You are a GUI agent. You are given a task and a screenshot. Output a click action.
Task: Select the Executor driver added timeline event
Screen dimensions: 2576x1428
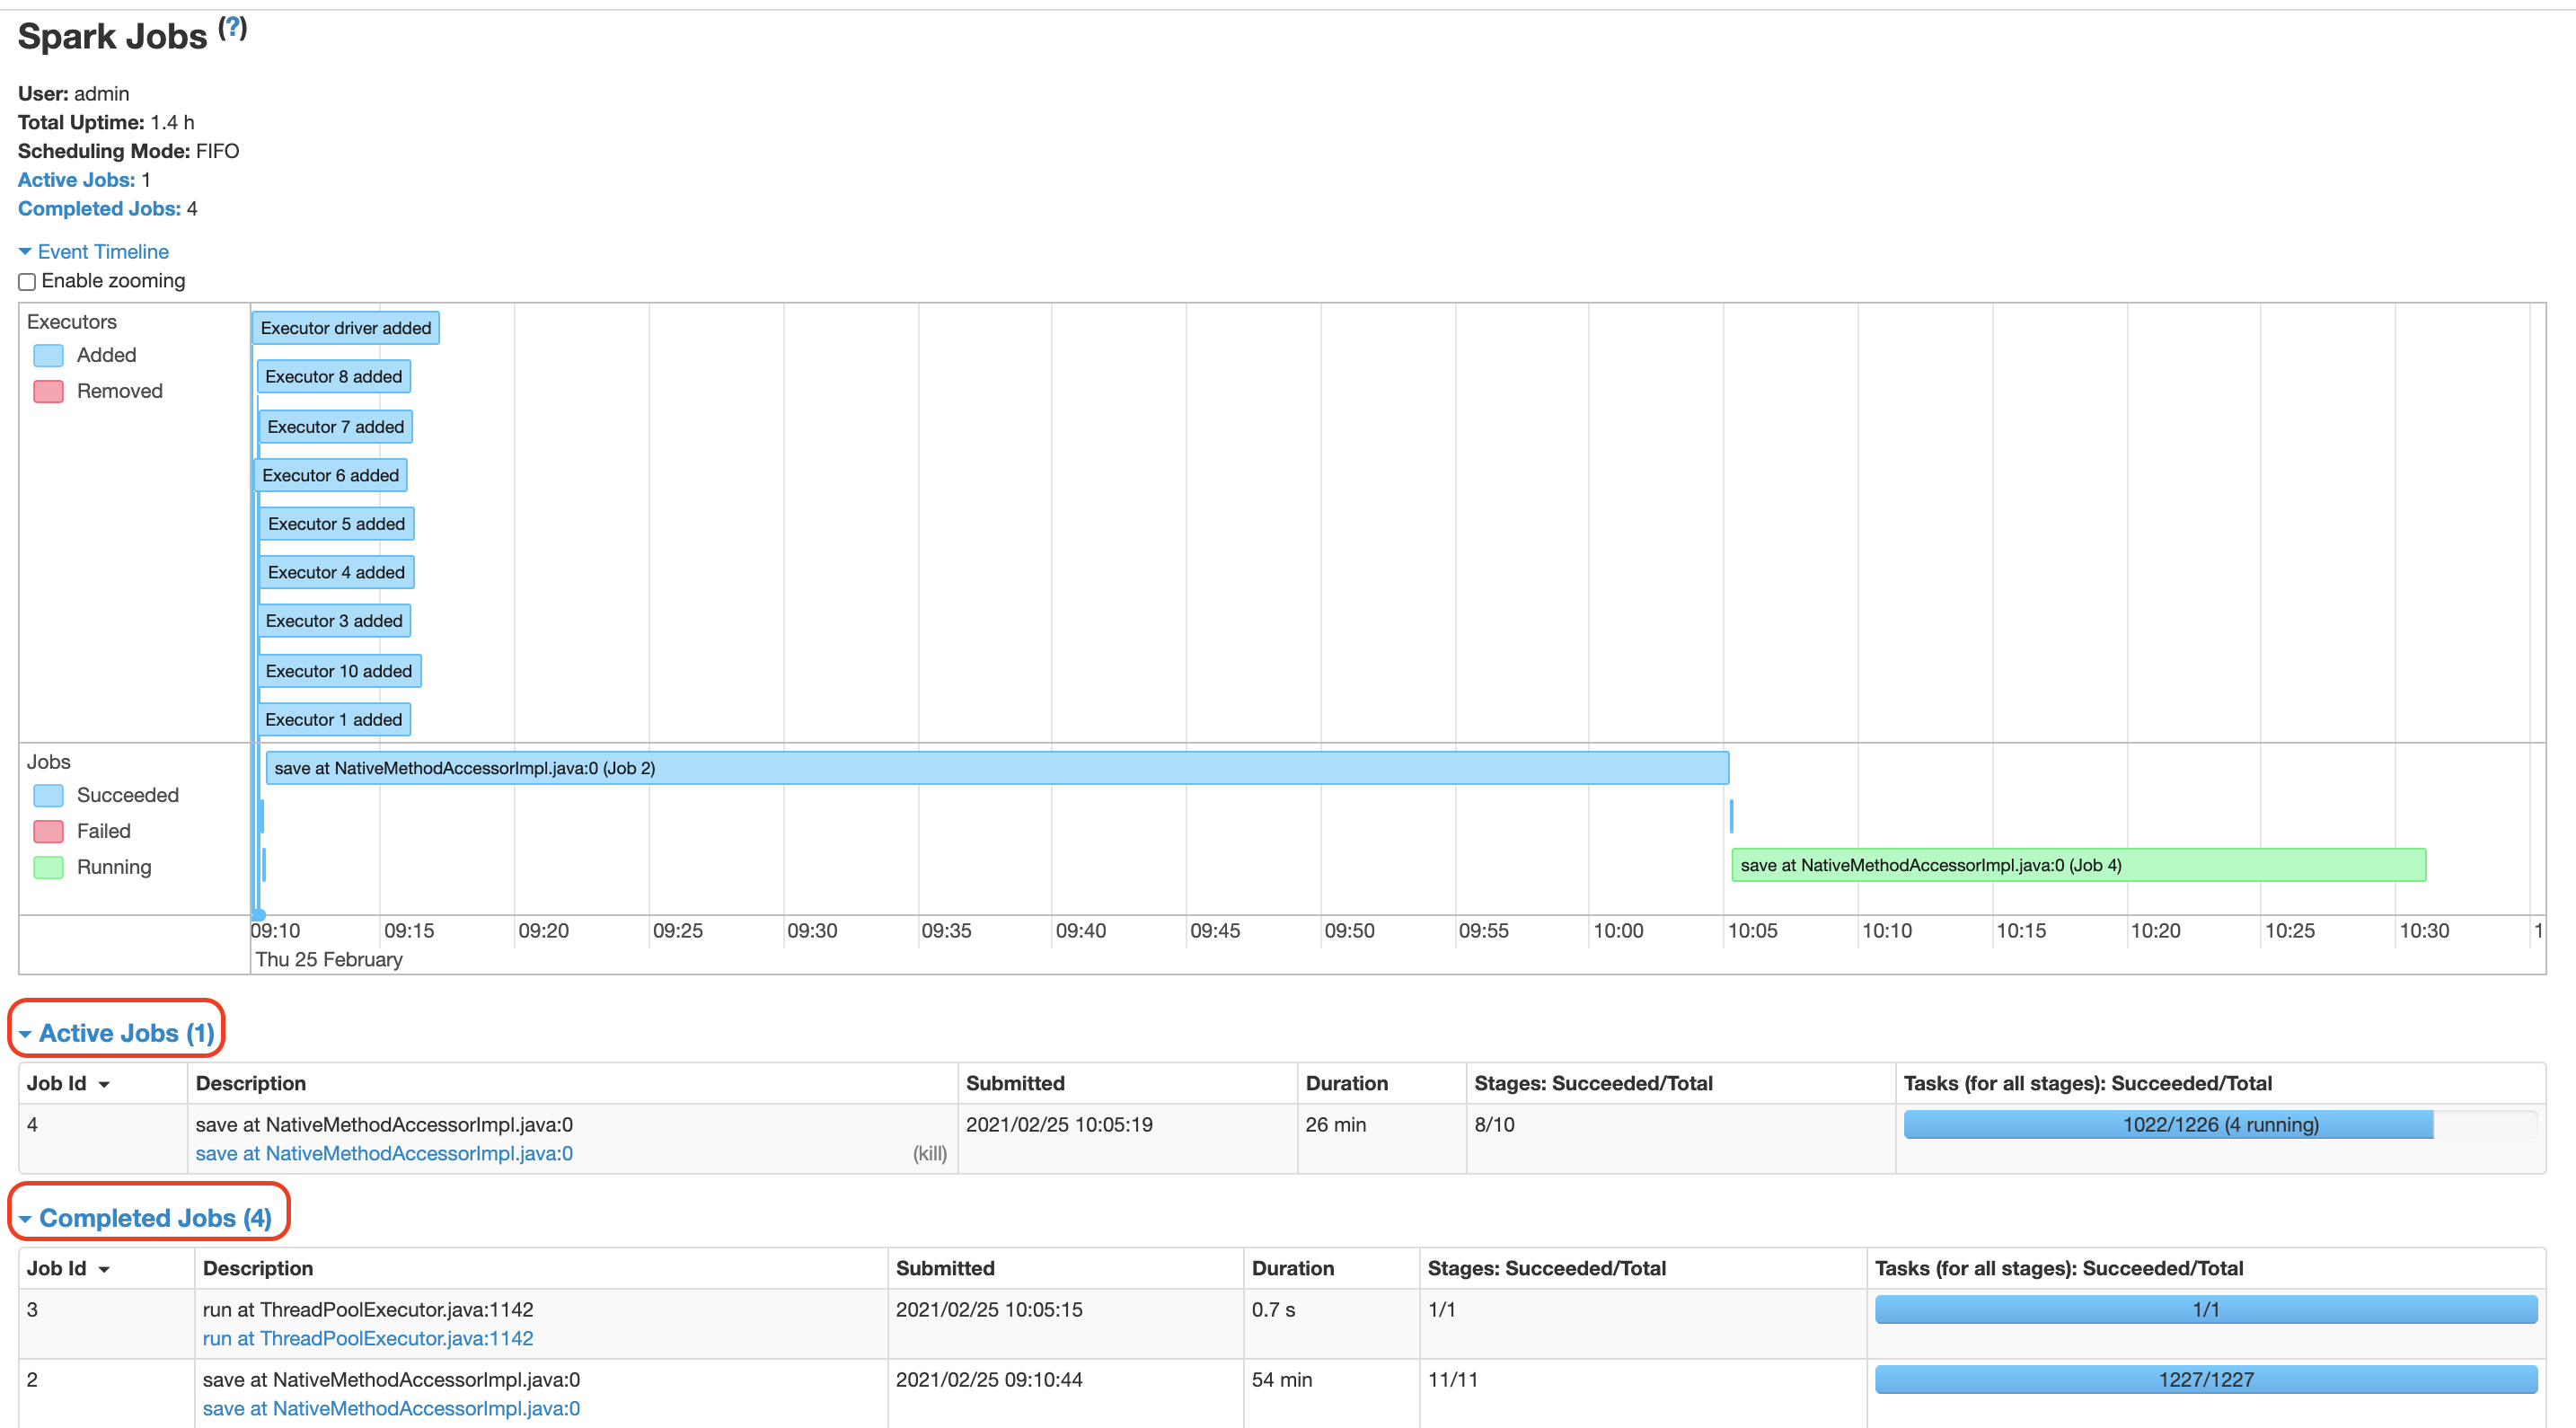coord(346,328)
